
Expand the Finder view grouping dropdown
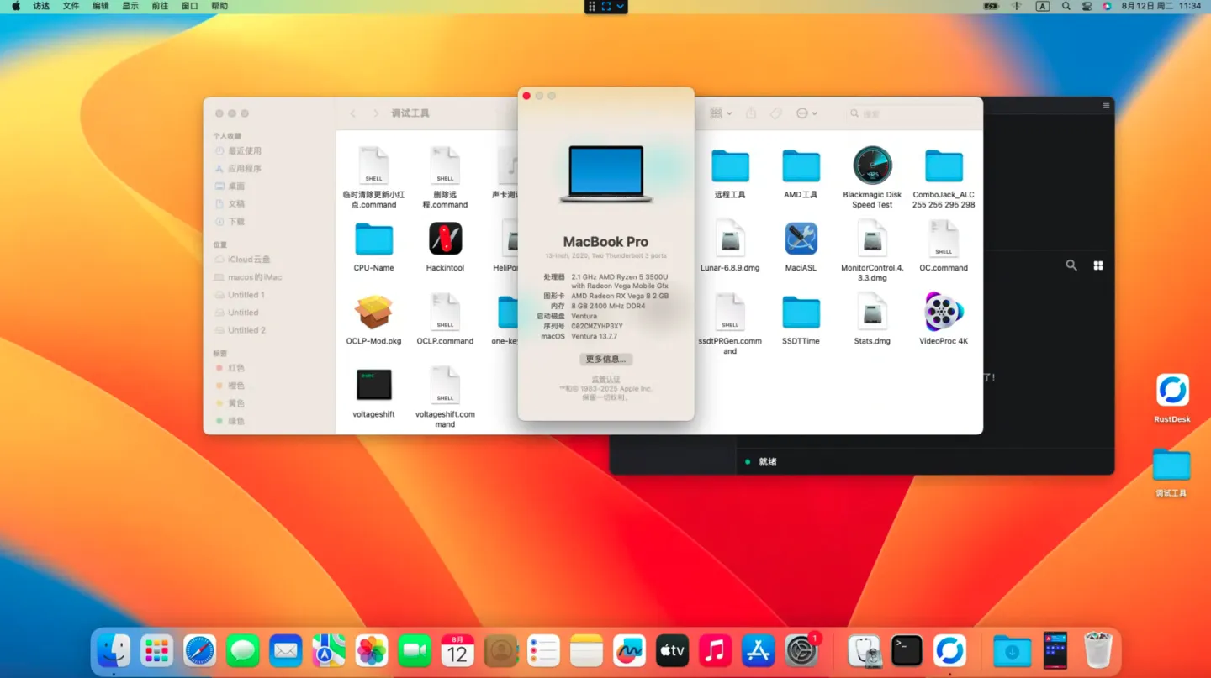click(x=721, y=113)
